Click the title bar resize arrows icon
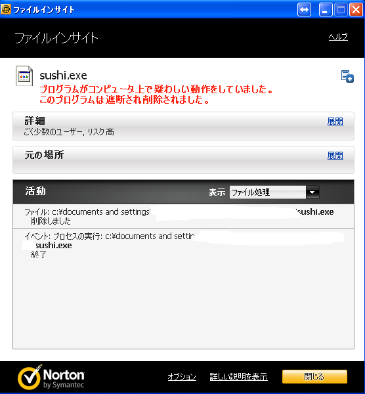Screen dimensions: 365x394 click(304, 10)
